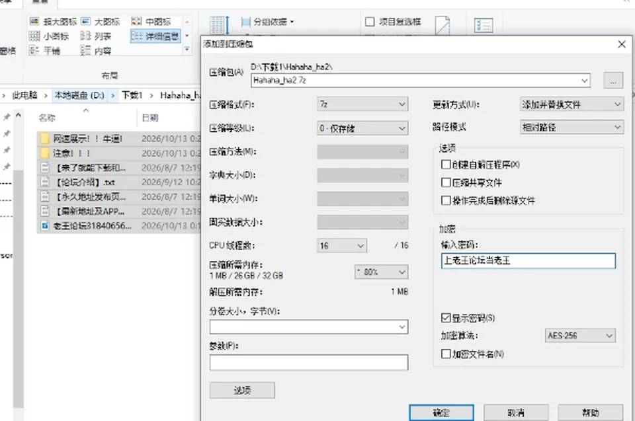Focus the 参数 parameters input field
Viewport: 635px width, 421px height.
point(309,362)
